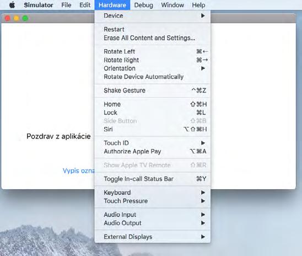The height and width of the screenshot is (256, 302).
Task: Select the Home menu item
Action: coord(153,104)
